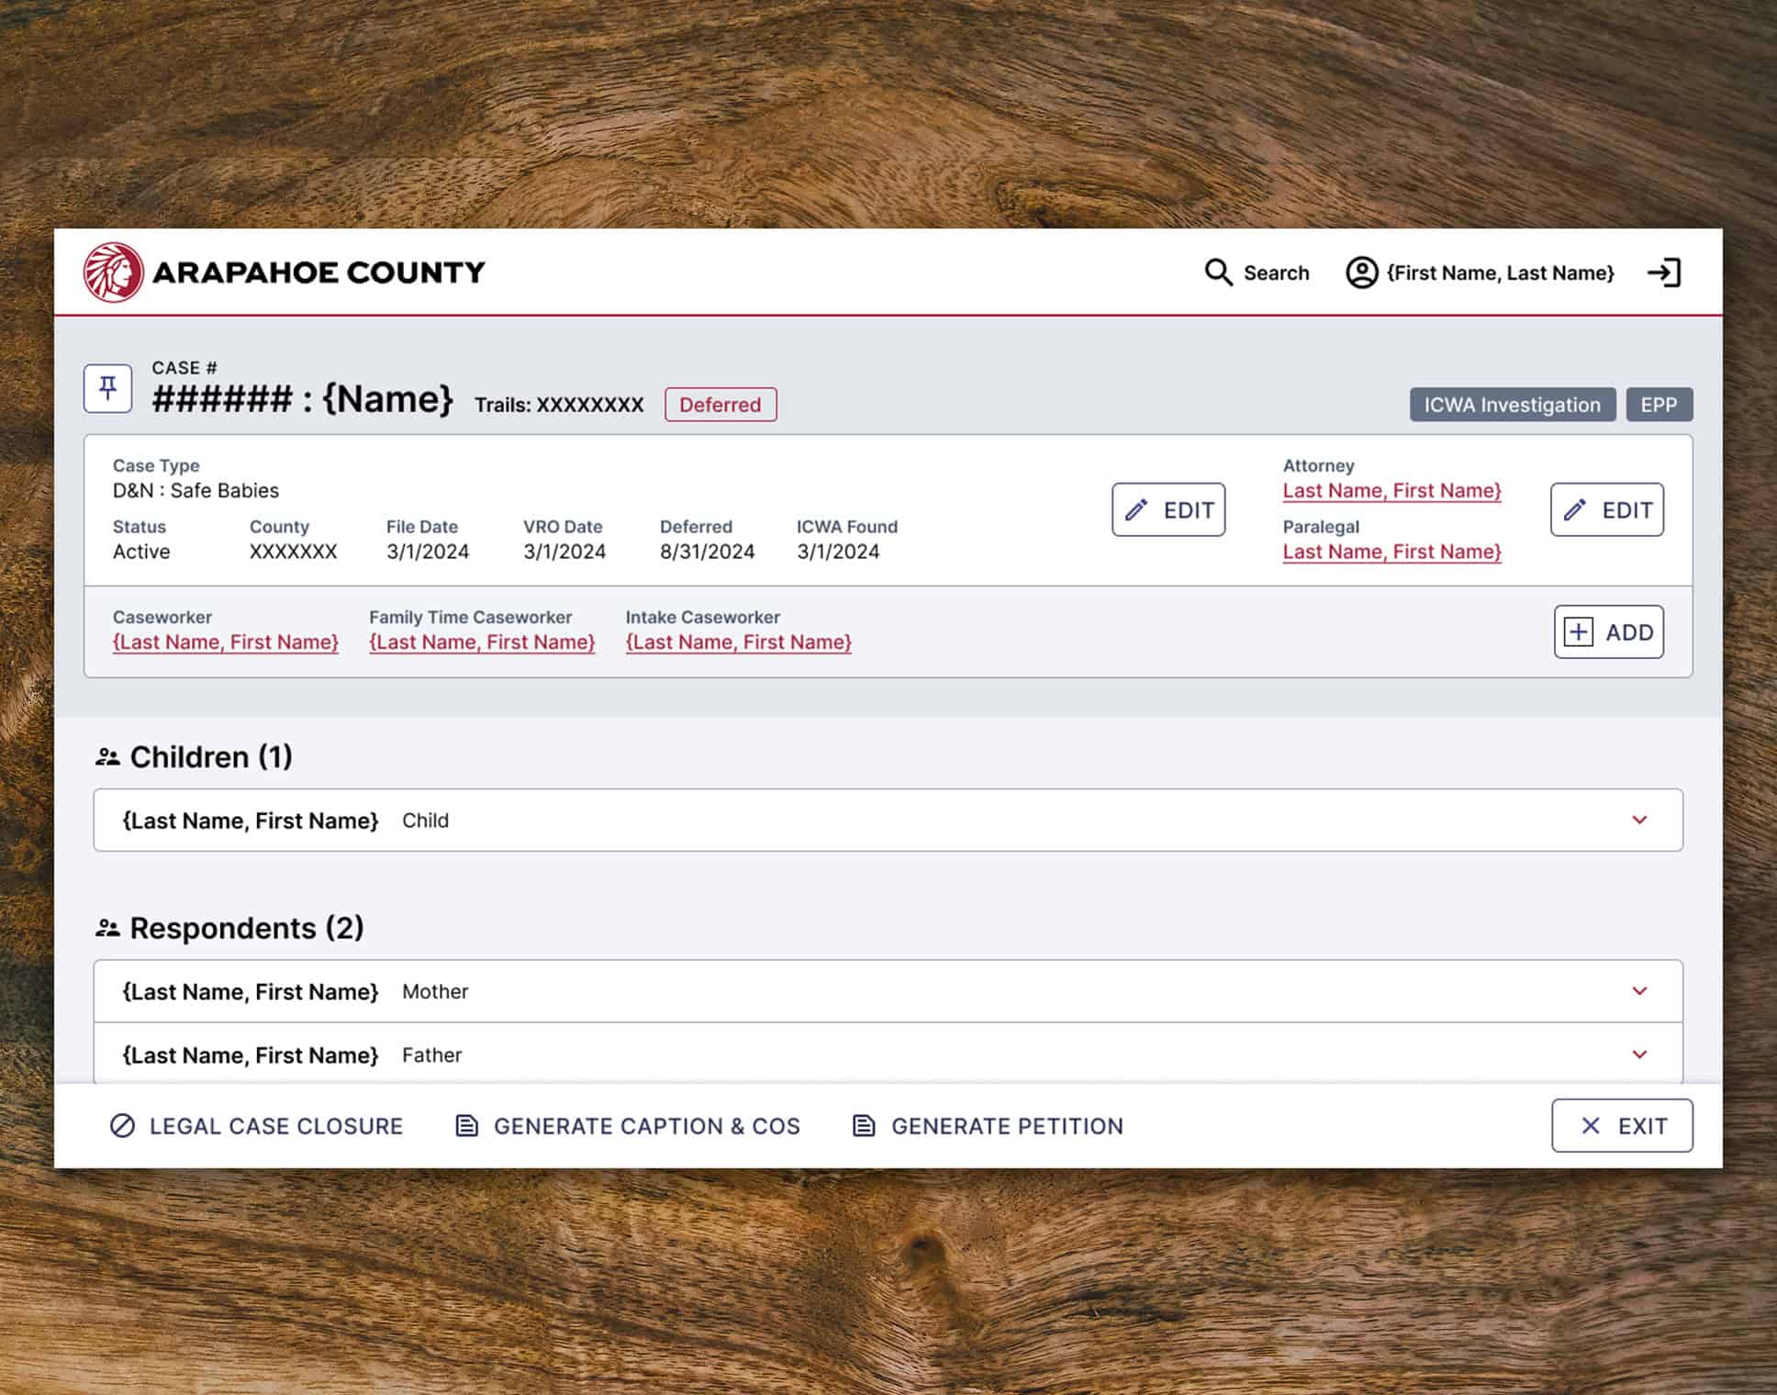The image size is (1777, 1395).
Task: Click Generate Caption & COS
Action: 628,1126
